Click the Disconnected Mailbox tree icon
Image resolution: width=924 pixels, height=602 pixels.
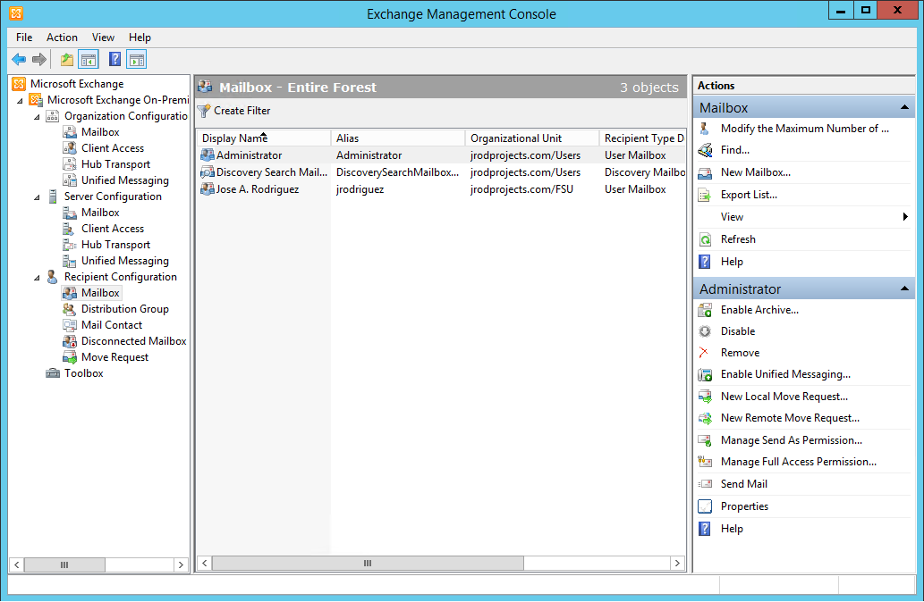70,341
